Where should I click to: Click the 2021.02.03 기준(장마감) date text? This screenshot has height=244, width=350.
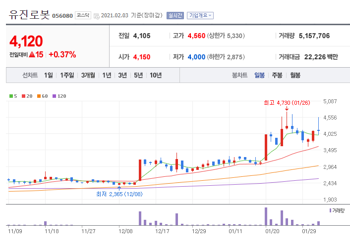tap(132, 15)
